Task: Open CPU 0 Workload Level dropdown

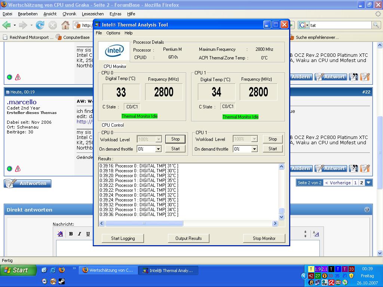Action: pyautogui.click(x=159, y=139)
